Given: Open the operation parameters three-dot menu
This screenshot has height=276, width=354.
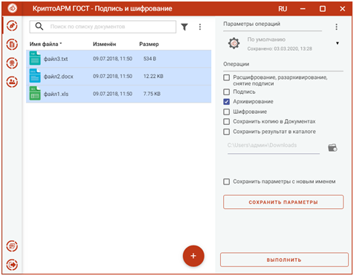Looking at the screenshot, I should pos(336,27).
